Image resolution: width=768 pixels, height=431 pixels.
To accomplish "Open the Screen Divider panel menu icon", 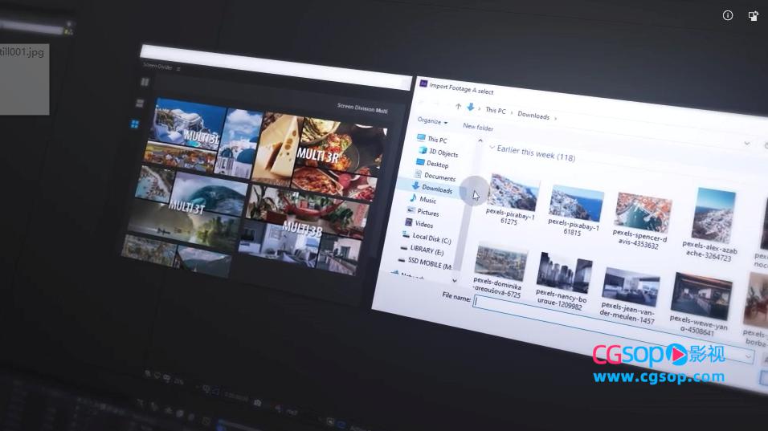I will point(178,69).
